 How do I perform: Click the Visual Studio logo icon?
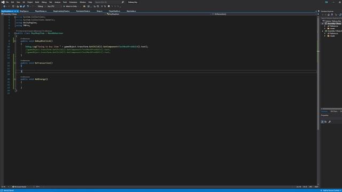3,2
